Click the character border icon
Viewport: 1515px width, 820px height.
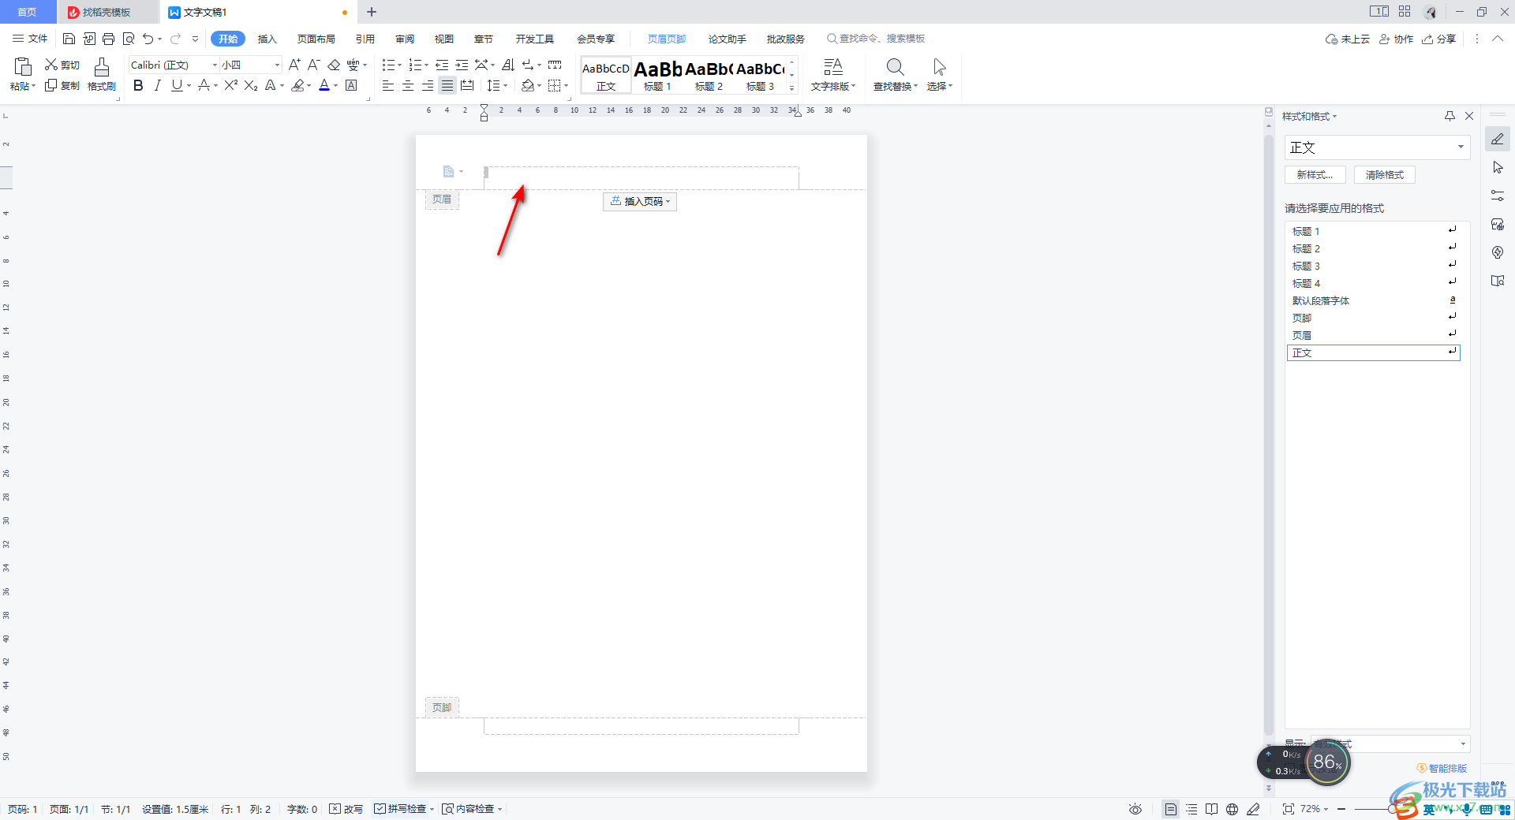pos(351,85)
